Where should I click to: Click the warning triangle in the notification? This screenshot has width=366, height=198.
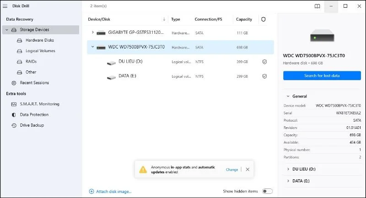pos(143,170)
